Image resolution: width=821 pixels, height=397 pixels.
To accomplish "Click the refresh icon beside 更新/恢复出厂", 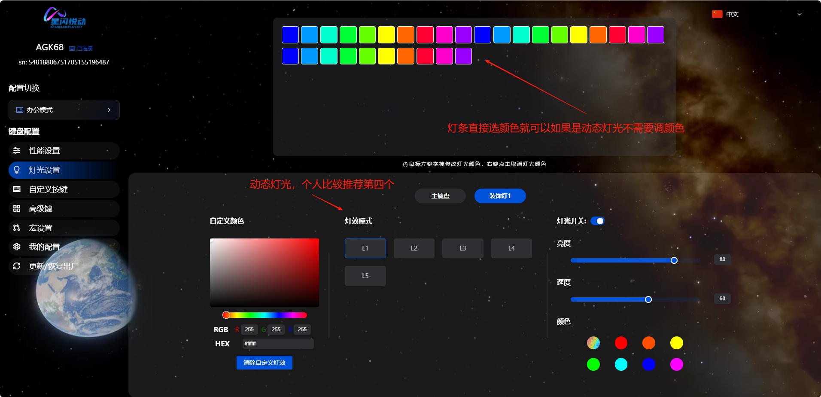I will (17, 266).
